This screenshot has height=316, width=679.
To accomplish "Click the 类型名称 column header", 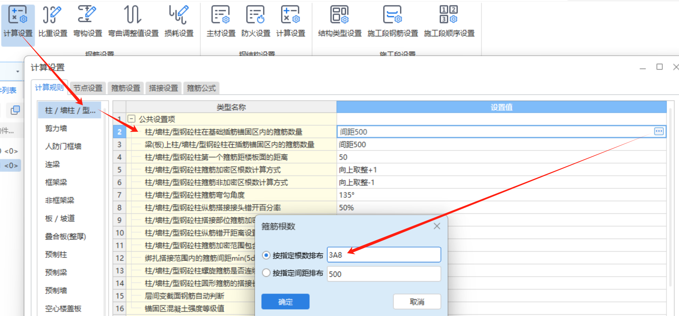I will coord(231,107).
